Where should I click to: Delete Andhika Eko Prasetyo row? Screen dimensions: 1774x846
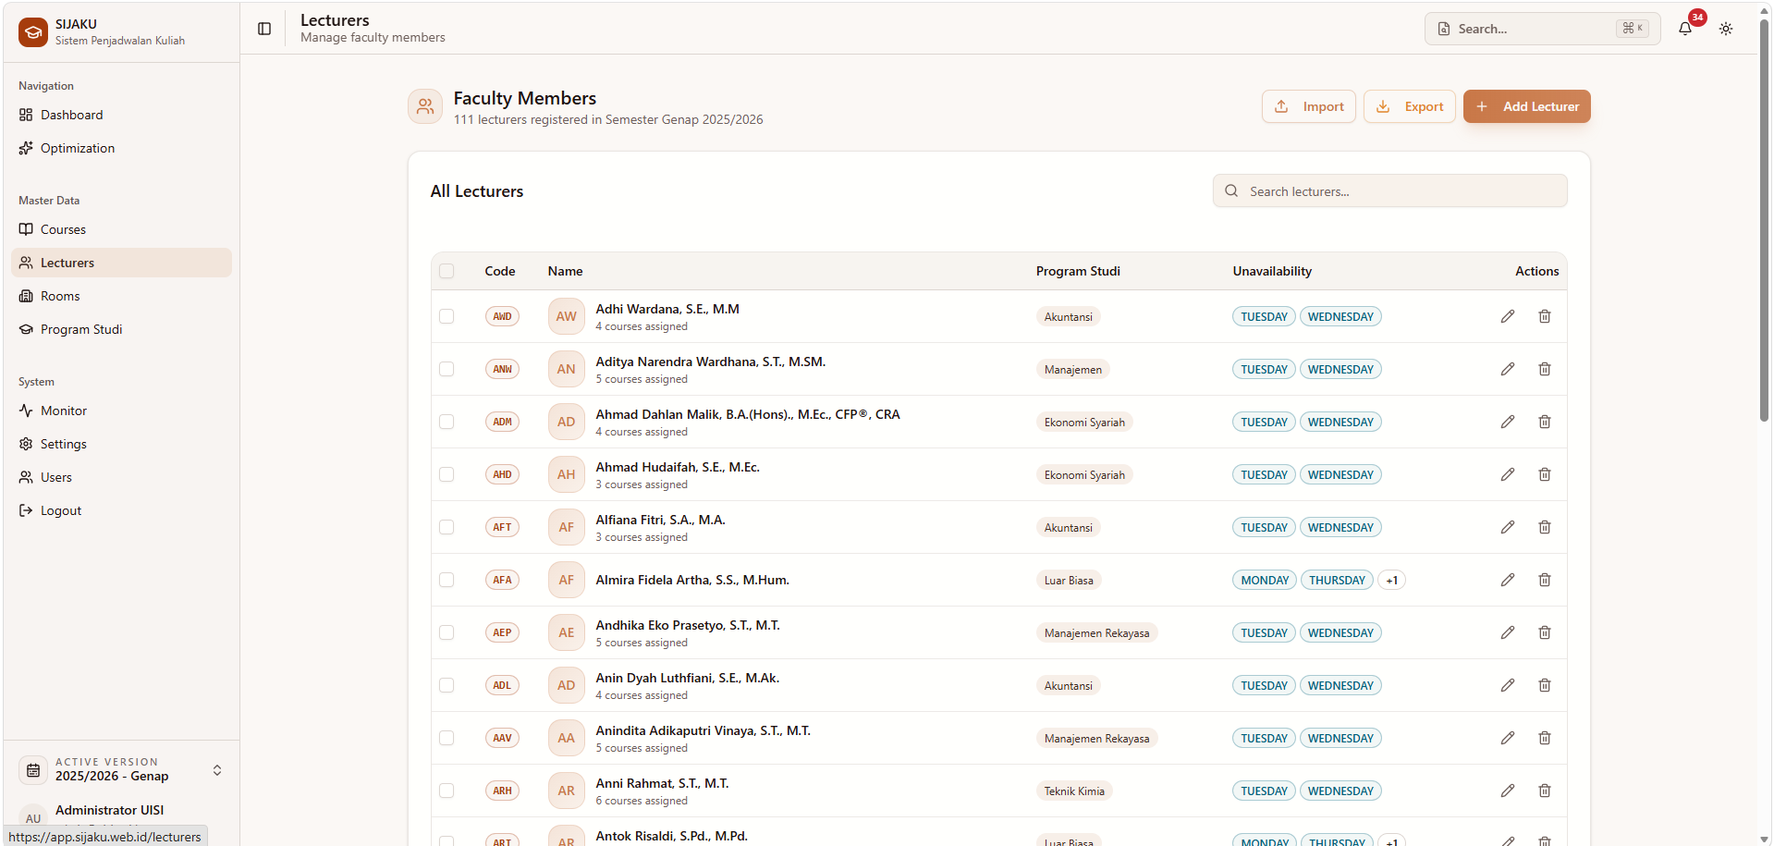[1545, 632]
